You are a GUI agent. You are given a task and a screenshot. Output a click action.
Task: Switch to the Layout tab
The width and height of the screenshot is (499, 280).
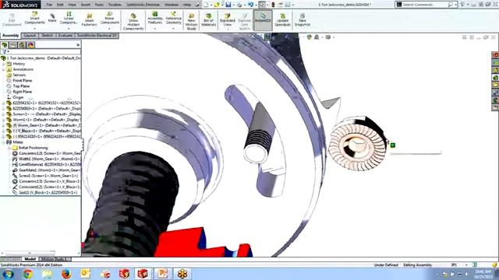point(30,36)
